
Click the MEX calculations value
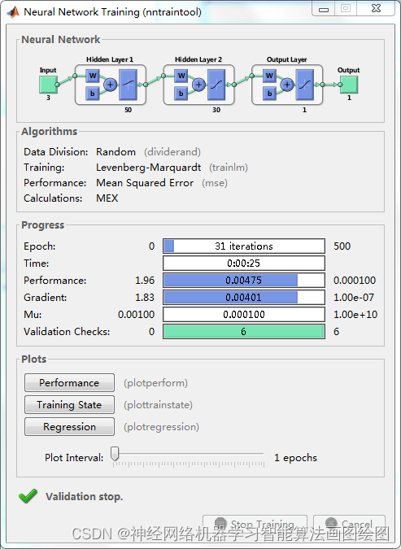(107, 198)
